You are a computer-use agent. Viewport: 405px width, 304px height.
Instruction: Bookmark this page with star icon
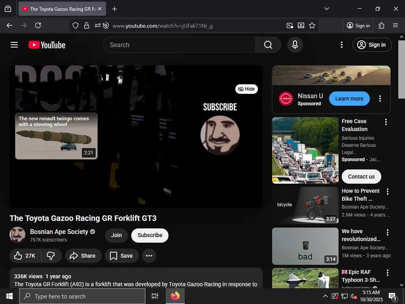[x=312, y=25]
